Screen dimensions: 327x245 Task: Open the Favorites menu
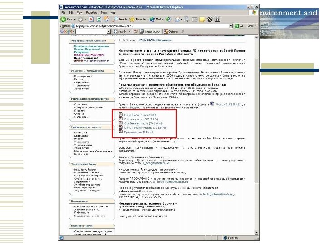[92, 13]
